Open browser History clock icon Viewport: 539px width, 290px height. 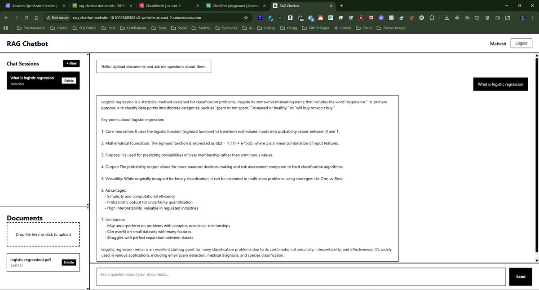tap(477, 18)
